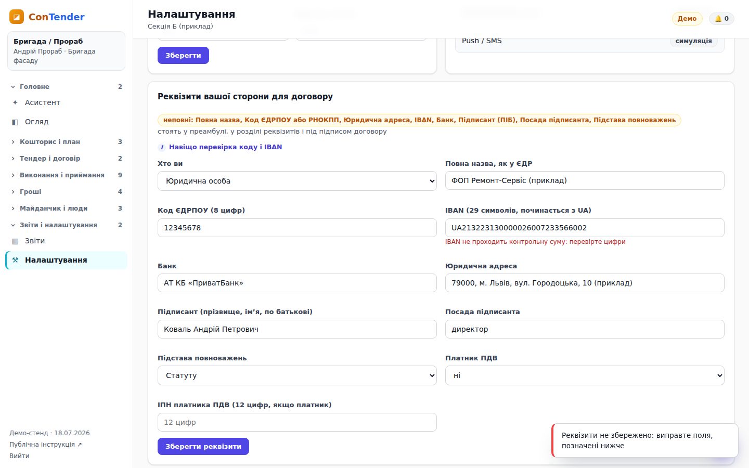Click the Демо badge
This screenshot has width=749, height=468.
687,19
